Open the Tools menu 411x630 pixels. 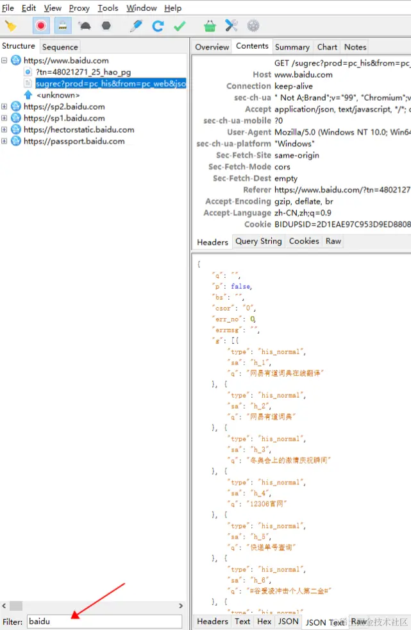(x=108, y=8)
